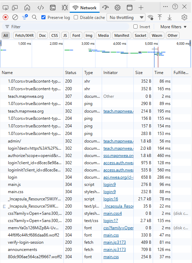192x263 pixels.
Task: Filter requests by Fetch/XHR
Action: point(24,35)
